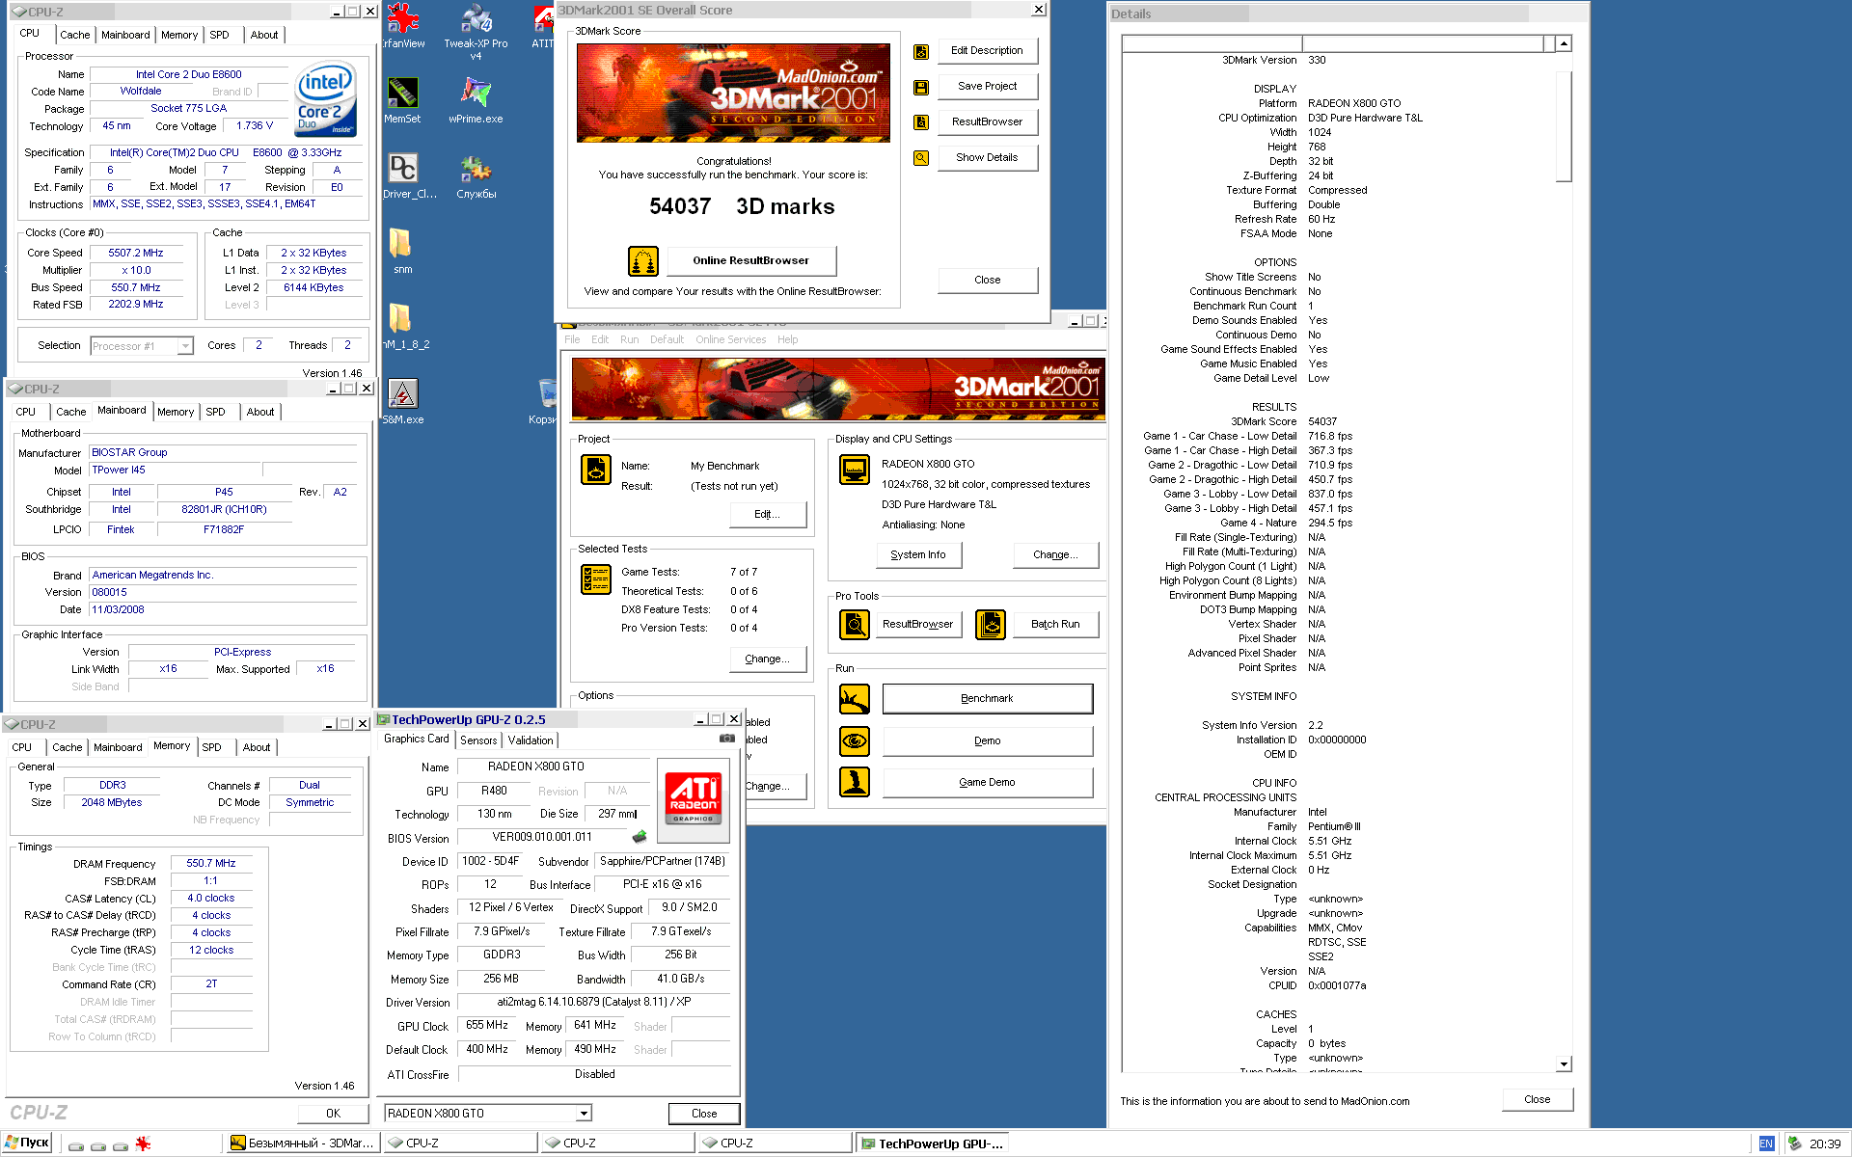Click the EN language indicator in tray
Viewport: 1852px width, 1157px height.
(x=1766, y=1144)
